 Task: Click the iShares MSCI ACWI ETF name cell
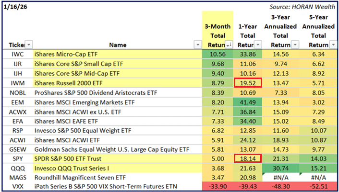pos(117,140)
